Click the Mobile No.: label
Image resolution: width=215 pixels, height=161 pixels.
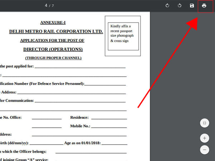(x=80, y=126)
